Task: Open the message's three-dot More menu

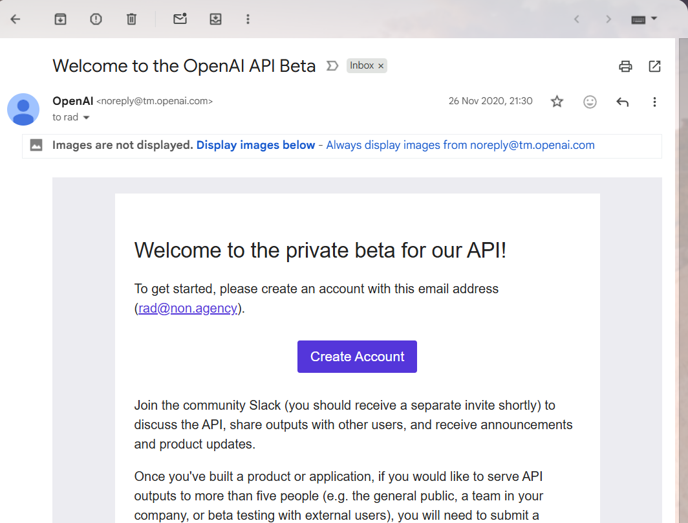Action: pyautogui.click(x=654, y=102)
